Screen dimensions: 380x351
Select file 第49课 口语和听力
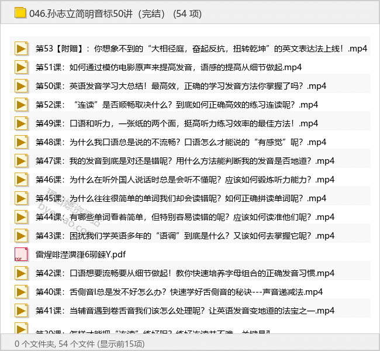[x=177, y=123]
